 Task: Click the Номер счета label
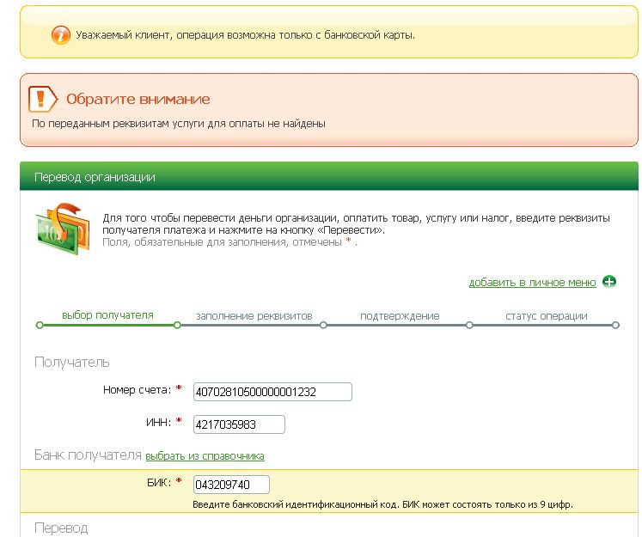tap(137, 390)
